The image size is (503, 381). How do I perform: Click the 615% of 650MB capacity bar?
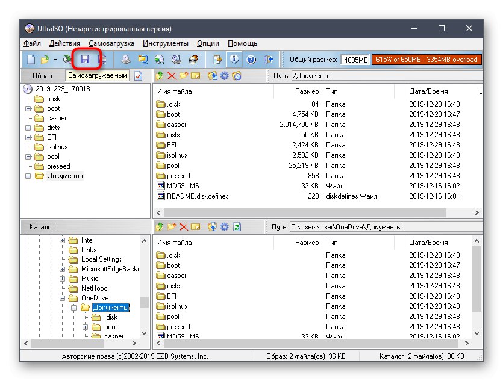[x=426, y=60]
